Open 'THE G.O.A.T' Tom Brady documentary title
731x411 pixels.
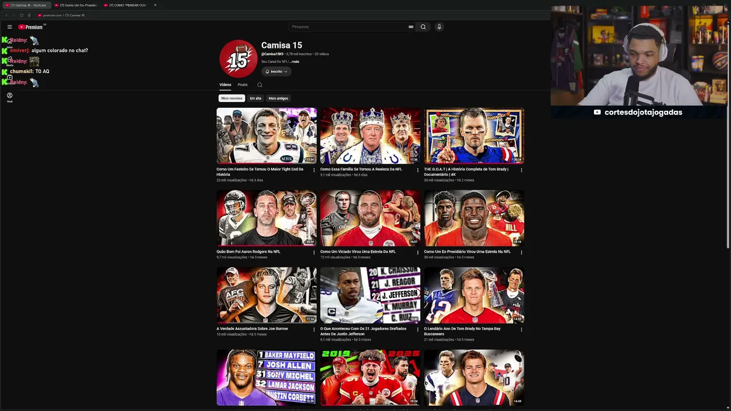[x=466, y=172]
